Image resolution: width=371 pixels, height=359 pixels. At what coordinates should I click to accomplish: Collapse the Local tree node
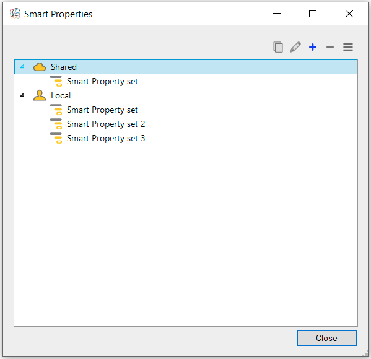(22, 95)
